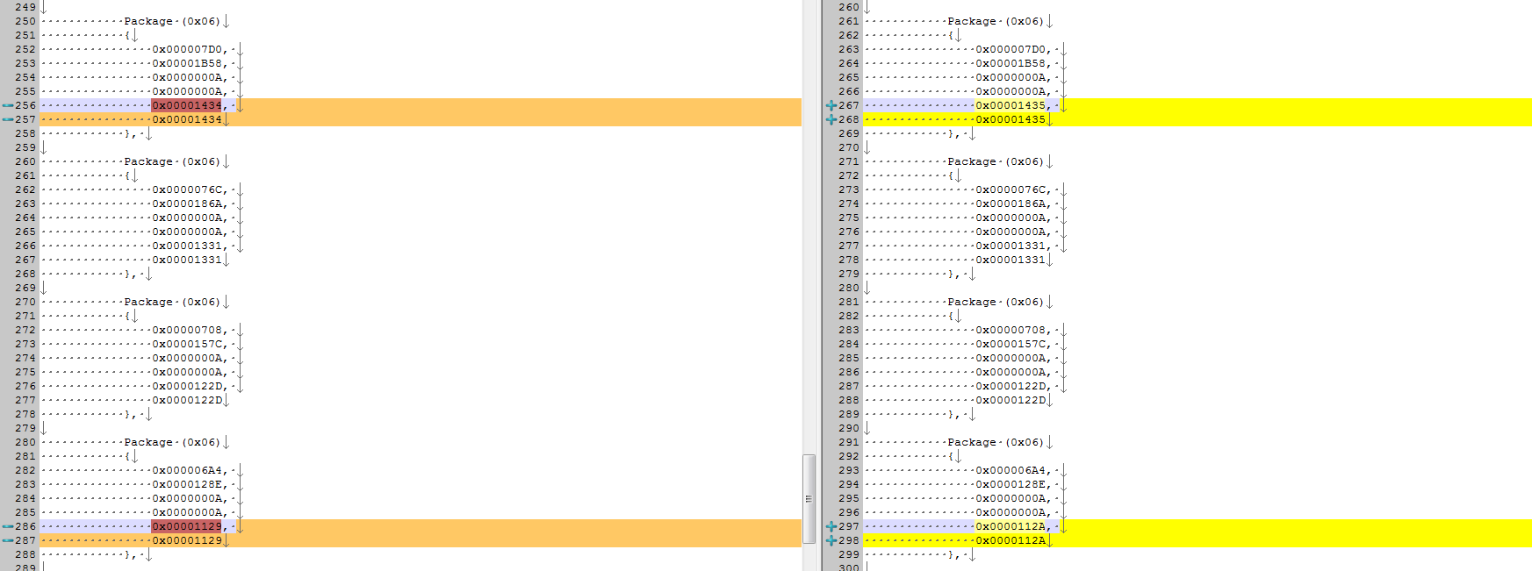This screenshot has width=1532, height=571.
Task: Click 0x0000128E on right line 294
Action: tap(1011, 484)
